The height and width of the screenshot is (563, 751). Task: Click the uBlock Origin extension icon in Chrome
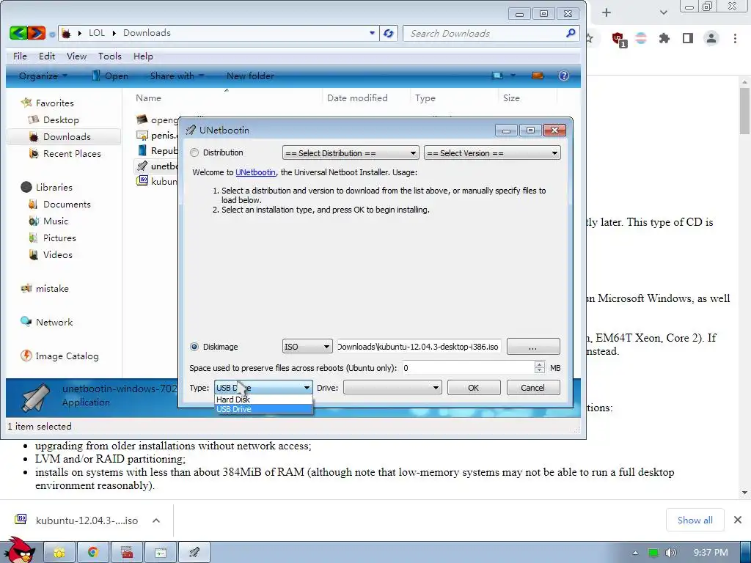(618, 39)
